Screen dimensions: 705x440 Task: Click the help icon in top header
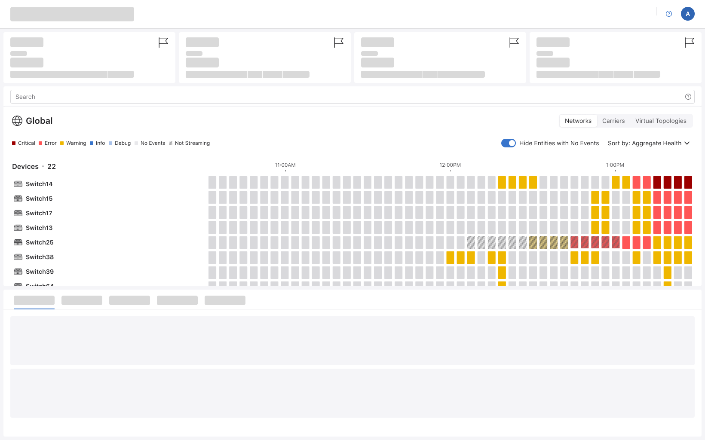tap(669, 14)
